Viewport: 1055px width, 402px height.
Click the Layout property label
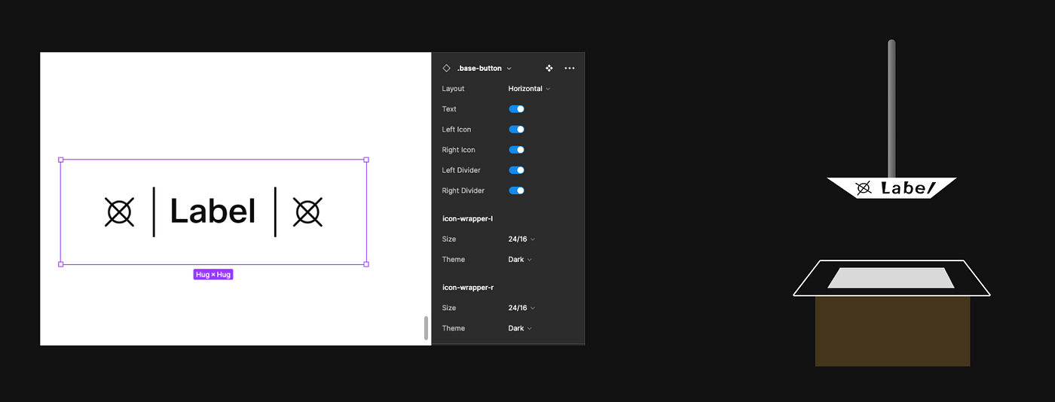point(453,89)
